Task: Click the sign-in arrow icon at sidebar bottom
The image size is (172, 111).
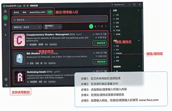Action: coord(6,85)
